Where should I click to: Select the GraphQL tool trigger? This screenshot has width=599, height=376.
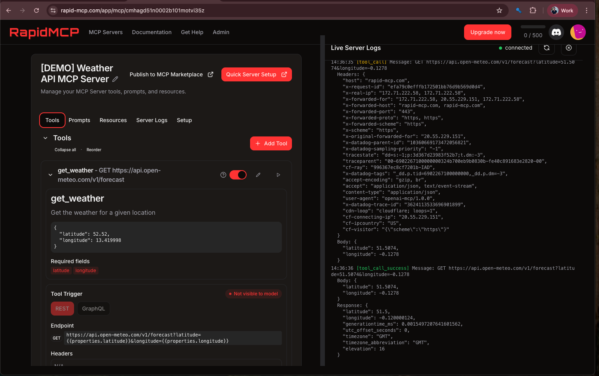[x=93, y=309]
